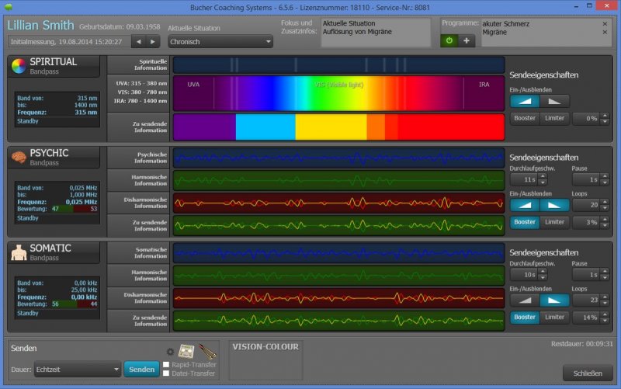621x389 pixels.
Task: Click the 'Zu sendende Information' colour bar
Action: tap(338, 127)
